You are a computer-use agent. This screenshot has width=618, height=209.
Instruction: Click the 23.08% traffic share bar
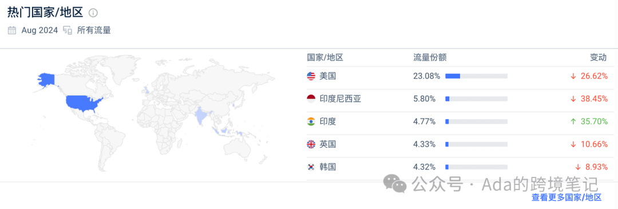tap(477, 76)
